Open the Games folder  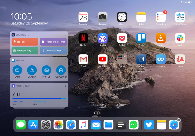(x=122, y=59)
